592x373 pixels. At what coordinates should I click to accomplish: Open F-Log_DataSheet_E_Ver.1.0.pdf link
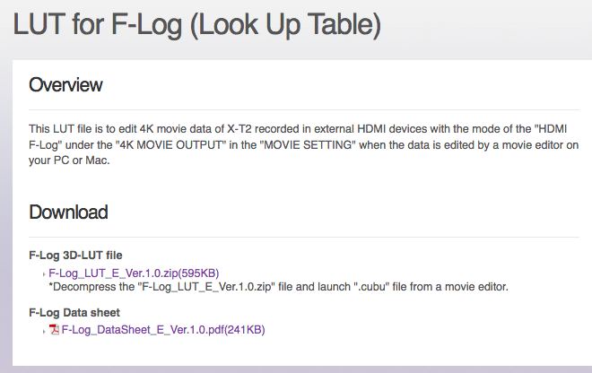click(x=163, y=330)
